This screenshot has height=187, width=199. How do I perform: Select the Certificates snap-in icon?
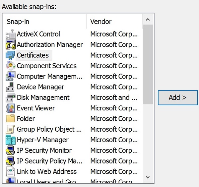click(11, 55)
